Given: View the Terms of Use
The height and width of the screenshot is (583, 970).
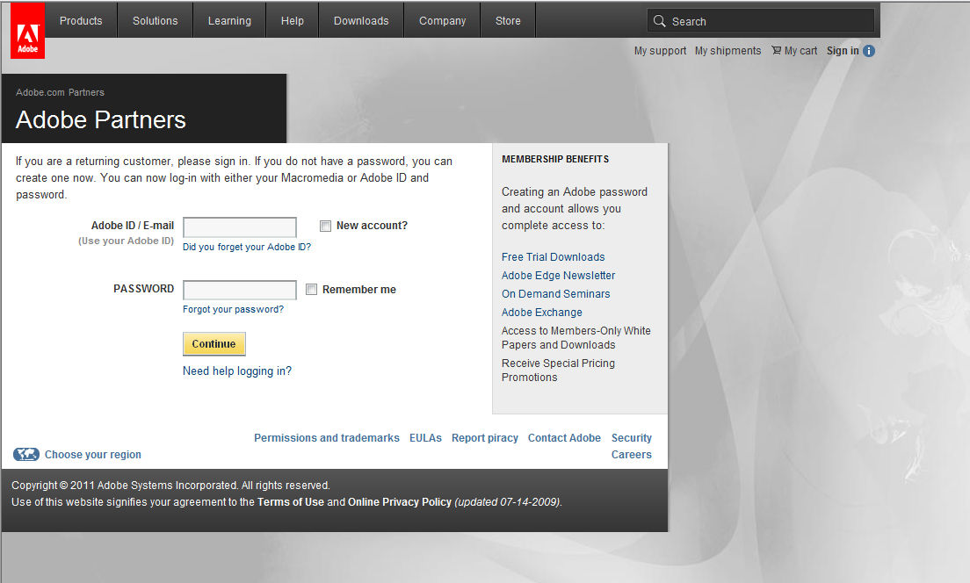Looking at the screenshot, I should click(291, 501).
